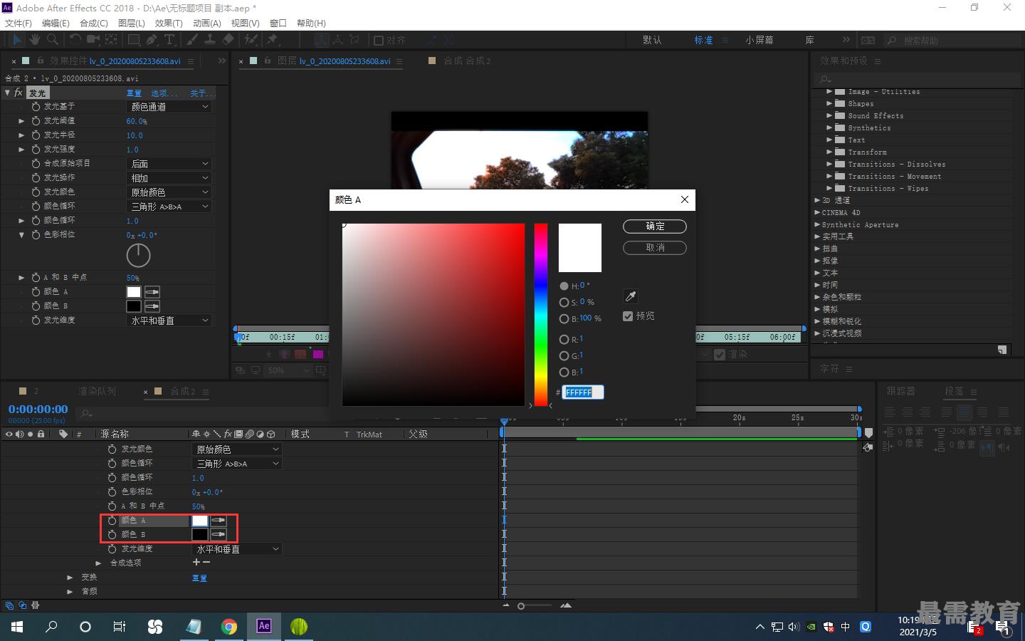The image size is (1025, 641).
Task: Open the 效果(T) menu
Action: pos(169,23)
